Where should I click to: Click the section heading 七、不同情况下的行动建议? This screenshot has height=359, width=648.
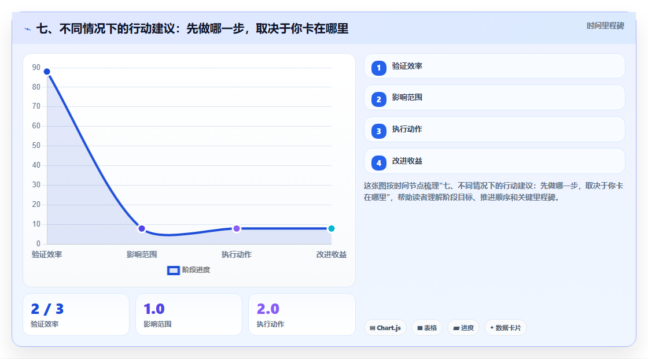[x=192, y=28]
